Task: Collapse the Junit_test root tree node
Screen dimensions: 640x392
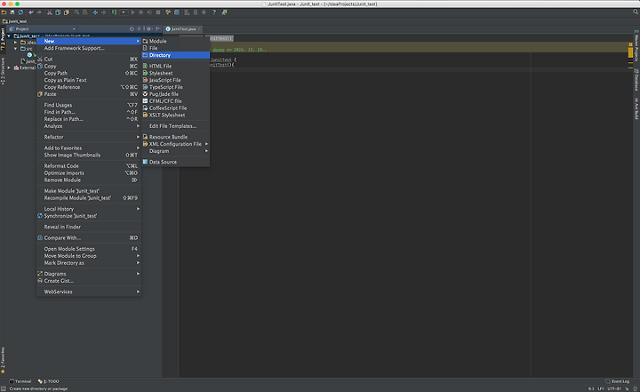Action: pos(9,36)
